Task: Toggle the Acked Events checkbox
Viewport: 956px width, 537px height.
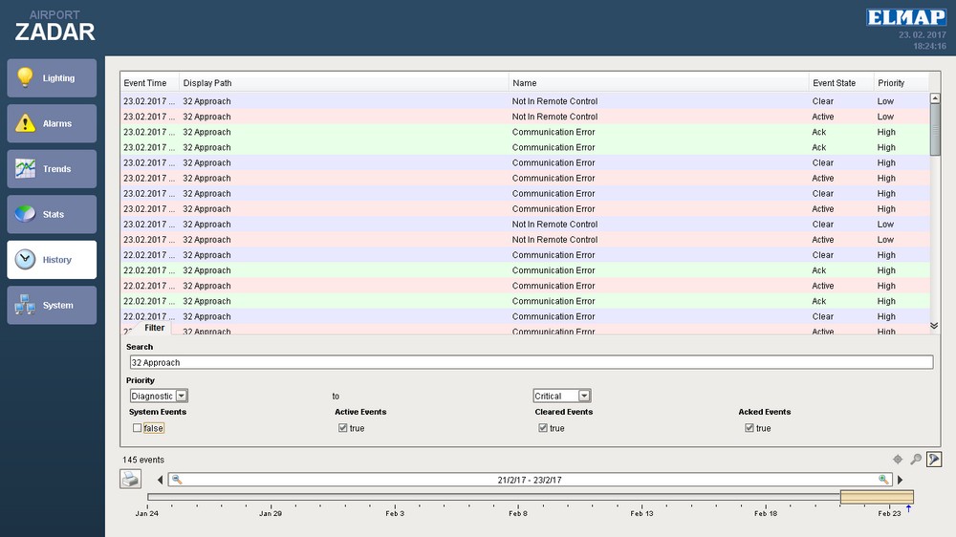Action: [x=750, y=428]
